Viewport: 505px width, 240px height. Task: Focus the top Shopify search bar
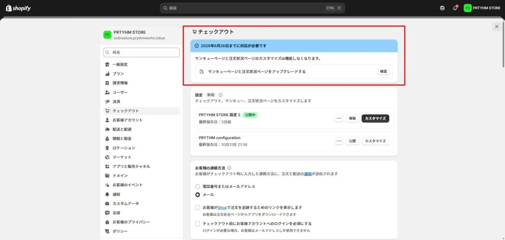252,8
